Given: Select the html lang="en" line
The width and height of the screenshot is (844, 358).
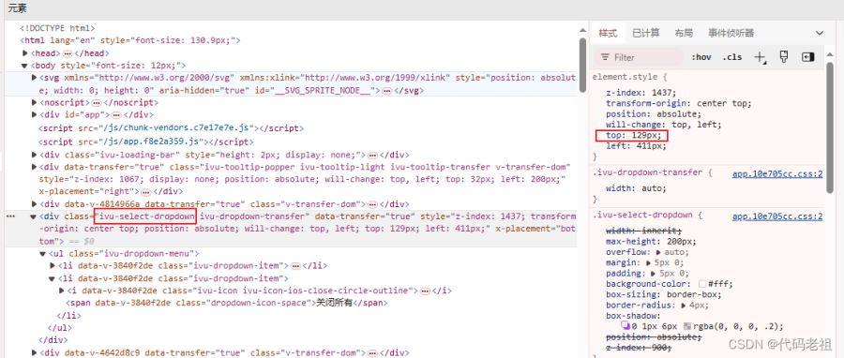Looking at the screenshot, I should tap(129, 40).
